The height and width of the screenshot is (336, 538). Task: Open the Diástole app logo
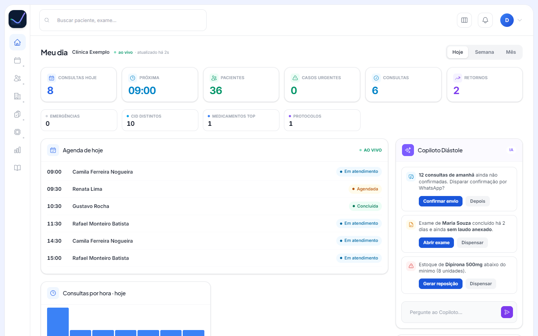pos(18,19)
